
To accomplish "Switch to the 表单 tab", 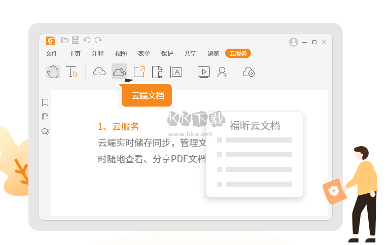I will [x=144, y=54].
